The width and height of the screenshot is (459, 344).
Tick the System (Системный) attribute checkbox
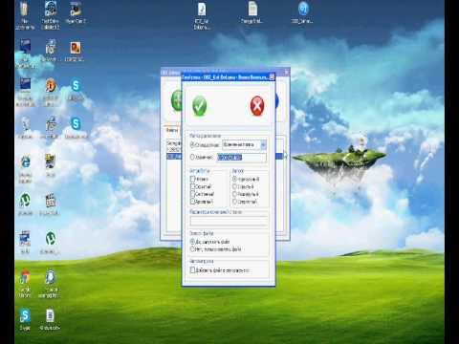tap(192, 194)
